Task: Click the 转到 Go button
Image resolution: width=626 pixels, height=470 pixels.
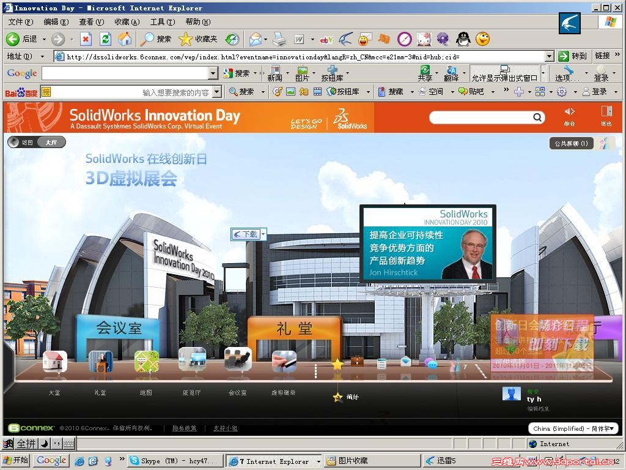Action: coord(572,56)
